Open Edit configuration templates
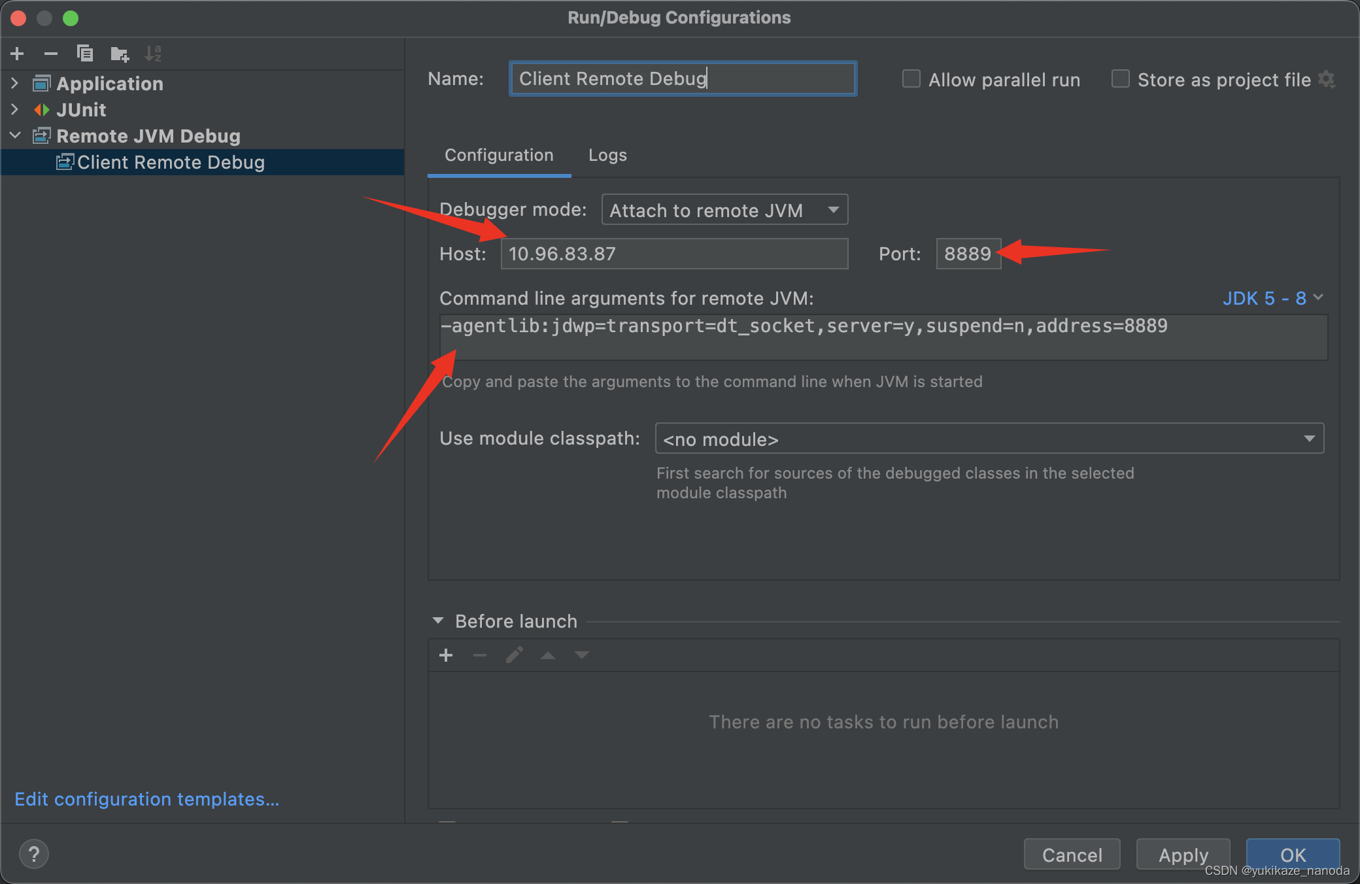 click(x=147, y=799)
